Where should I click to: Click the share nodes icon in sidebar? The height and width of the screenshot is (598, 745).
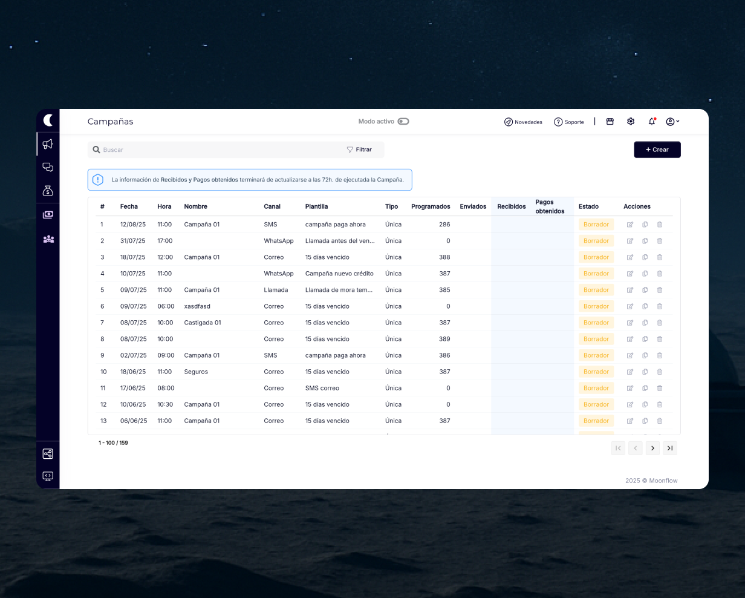tap(48, 453)
